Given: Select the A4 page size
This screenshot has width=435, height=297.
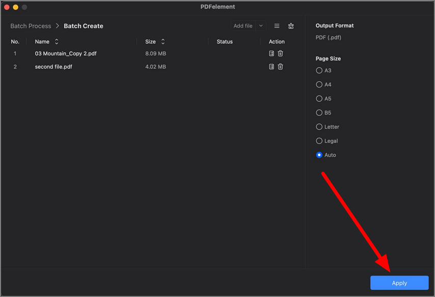Looking at the screenshot, I should [319, 84].
